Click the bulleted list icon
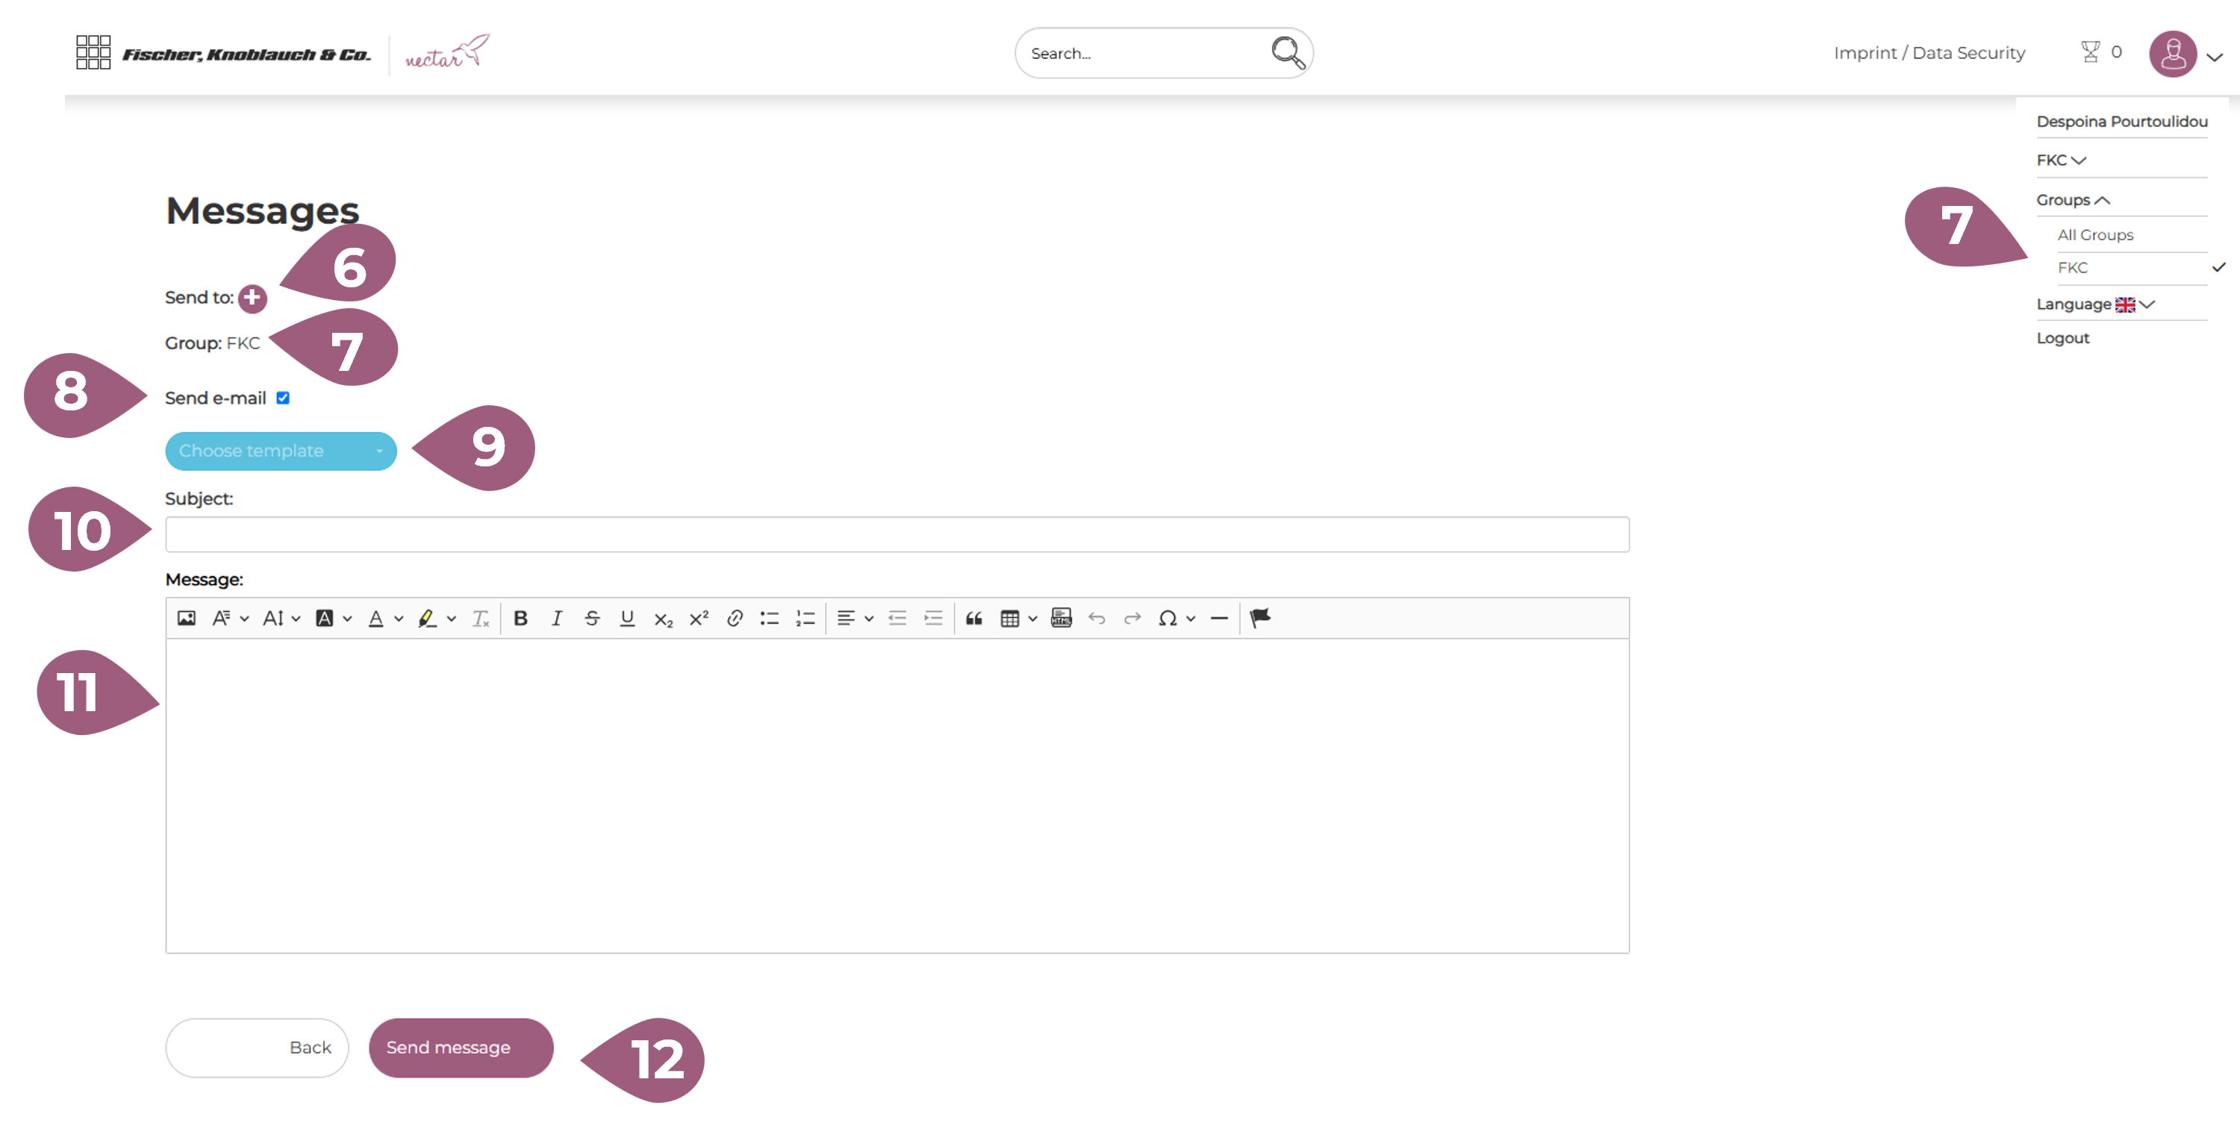 pyautogui.click(x=769, y=619)
